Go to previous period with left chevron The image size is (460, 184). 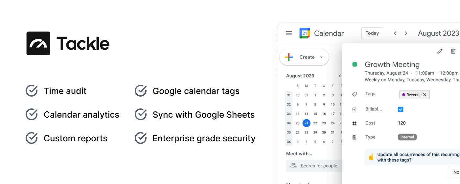click(395, 33)
